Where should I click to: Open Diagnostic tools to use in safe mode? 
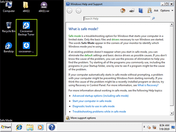click(94, 106)
